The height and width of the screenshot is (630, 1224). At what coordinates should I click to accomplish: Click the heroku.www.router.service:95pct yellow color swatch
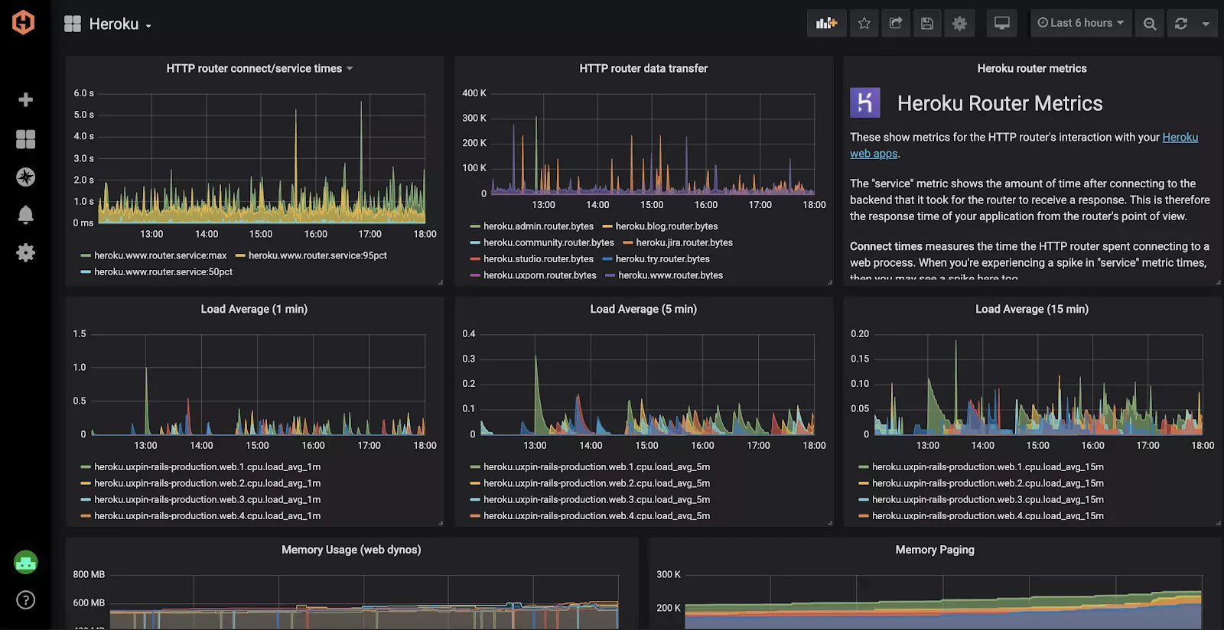[240, 256]
